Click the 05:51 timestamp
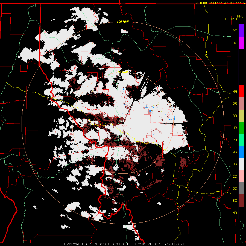246x246 pixels. 178,244
